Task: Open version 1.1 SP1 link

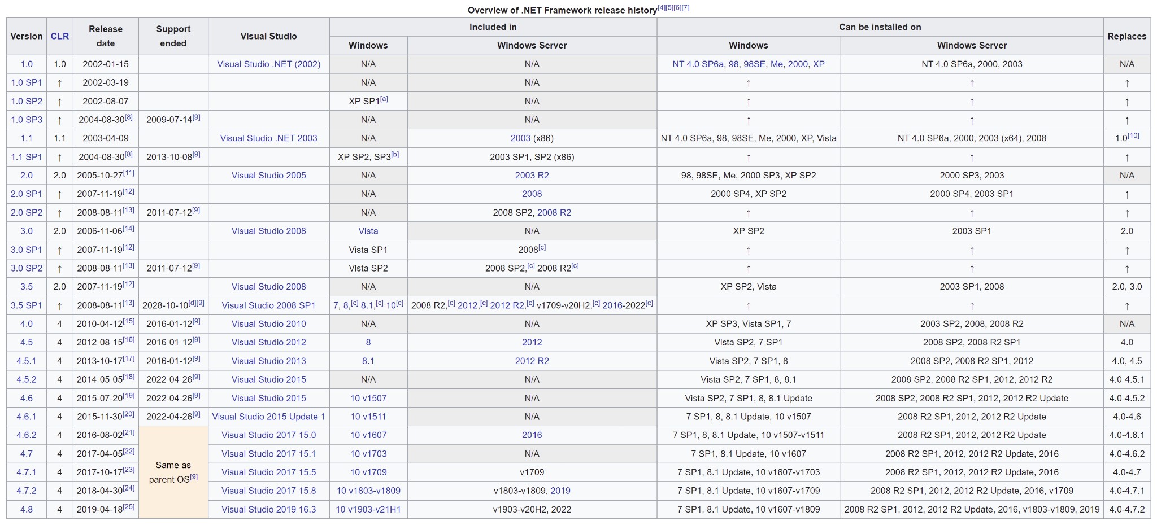Action: point(27,157)
